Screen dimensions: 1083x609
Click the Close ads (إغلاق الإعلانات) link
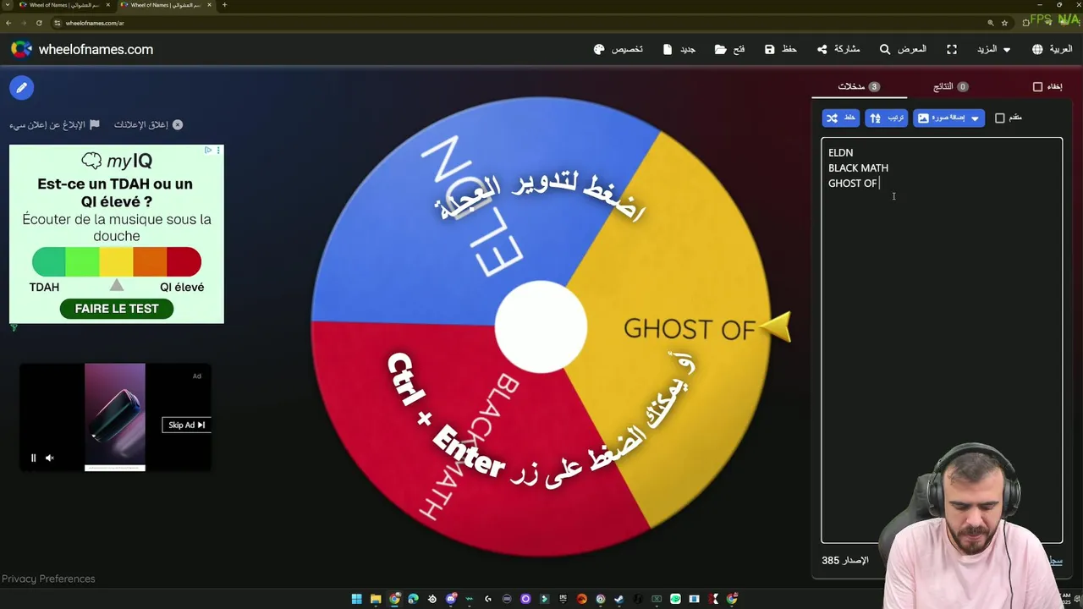click(x=148, y=124)
